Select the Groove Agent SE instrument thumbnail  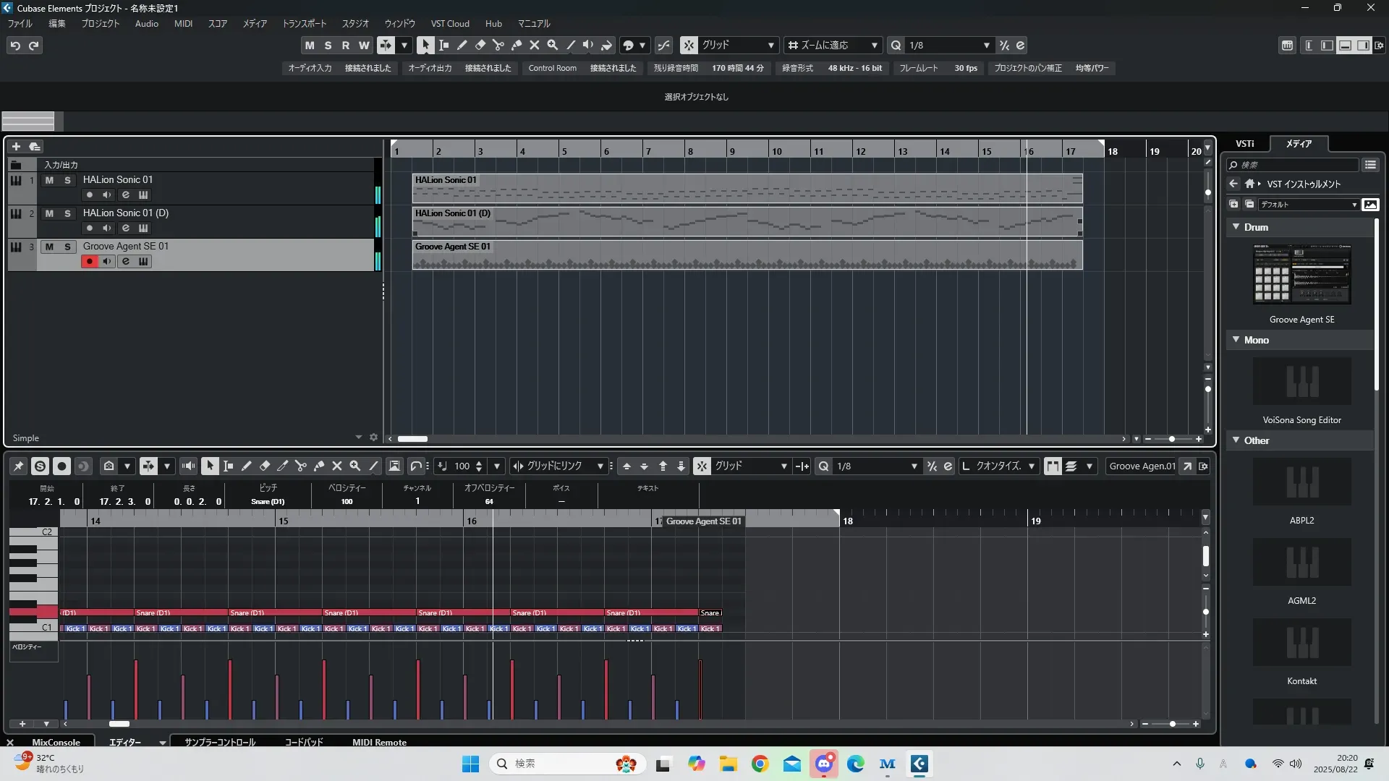pyautogui.click(x=1301, y=274)
